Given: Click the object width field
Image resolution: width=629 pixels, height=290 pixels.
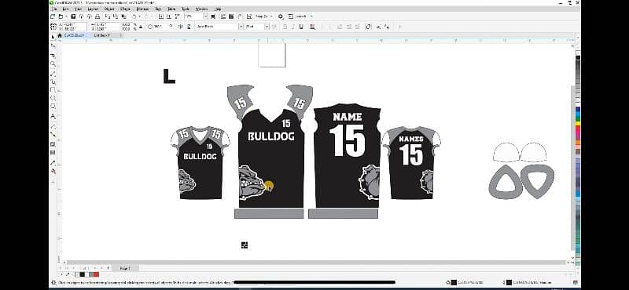Looking at the screenshot, I should [x=107, y=24].
